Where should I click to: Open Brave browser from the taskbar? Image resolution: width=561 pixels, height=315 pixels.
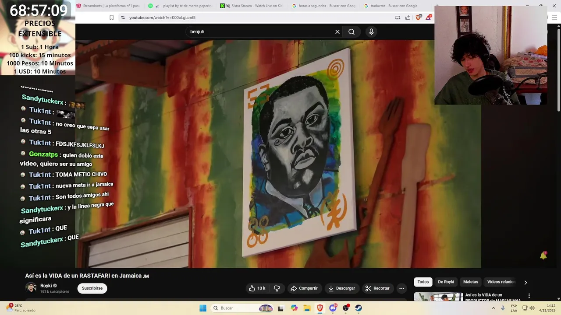point(320,308)
